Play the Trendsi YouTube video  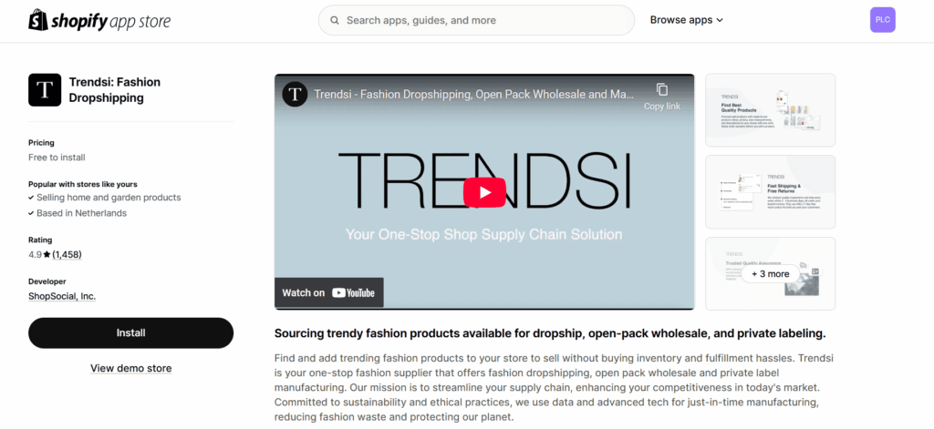point(484,192)
